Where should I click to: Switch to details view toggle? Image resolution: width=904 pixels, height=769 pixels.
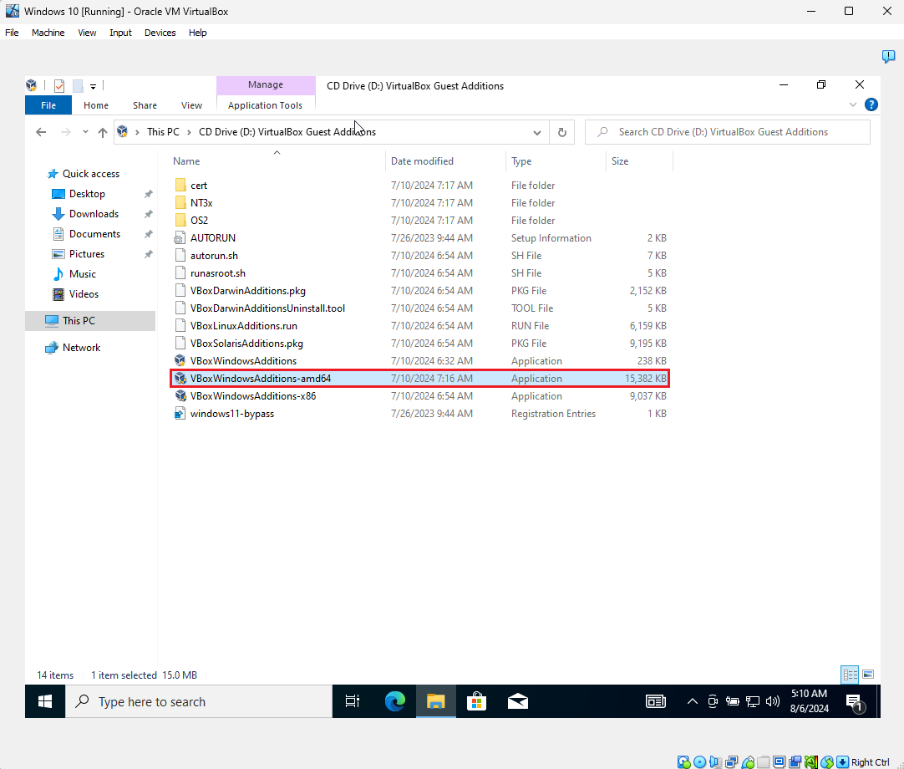pos(850,674)
